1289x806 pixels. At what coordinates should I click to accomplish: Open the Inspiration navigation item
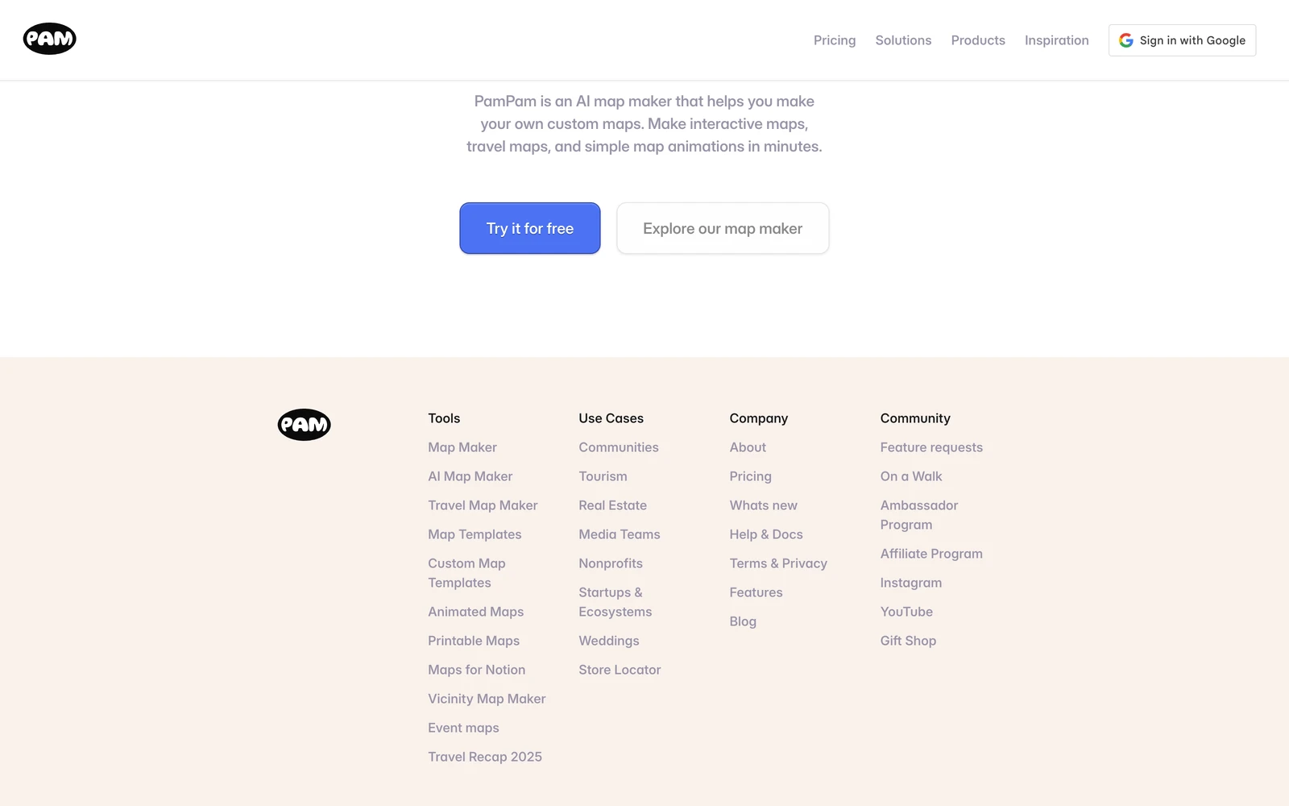click(x=1057, y=40)
